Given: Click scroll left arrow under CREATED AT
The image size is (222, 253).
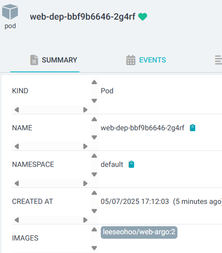Looking at the screenshot, I should point(17,220).
